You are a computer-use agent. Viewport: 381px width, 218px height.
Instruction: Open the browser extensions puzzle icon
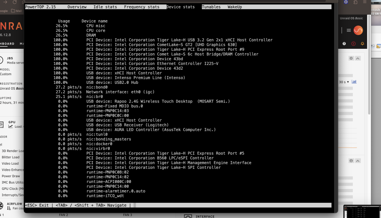click(x=355, y=2)
